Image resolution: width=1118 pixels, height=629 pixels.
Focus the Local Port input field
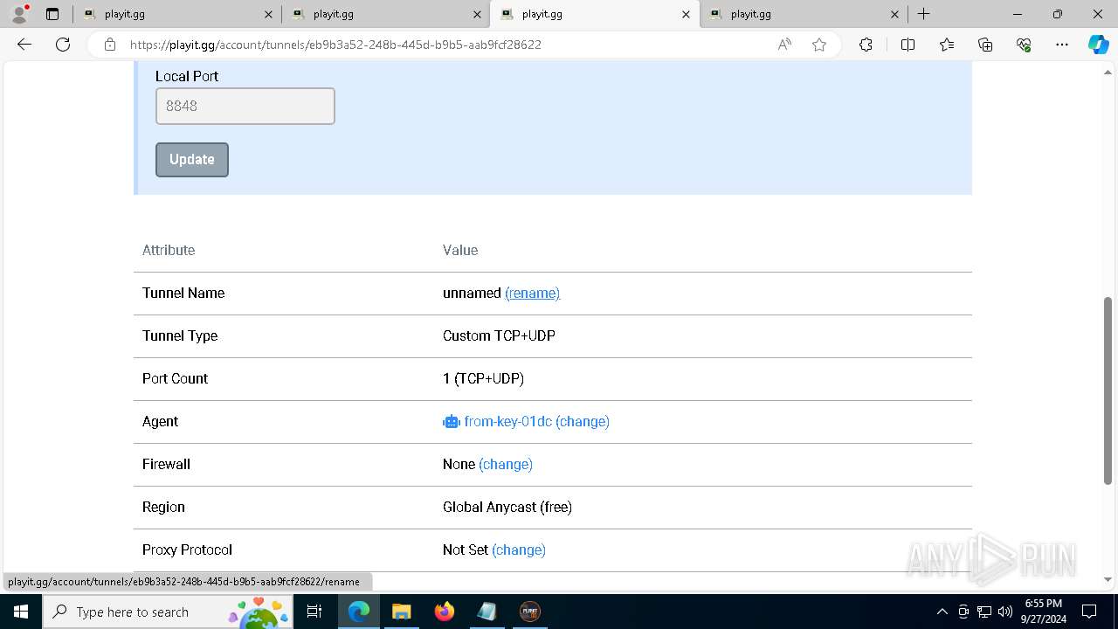pos(245,106)
